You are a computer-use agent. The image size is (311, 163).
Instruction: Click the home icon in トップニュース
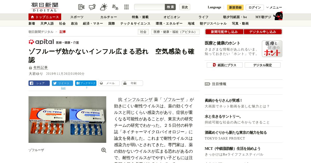[32, 17]
